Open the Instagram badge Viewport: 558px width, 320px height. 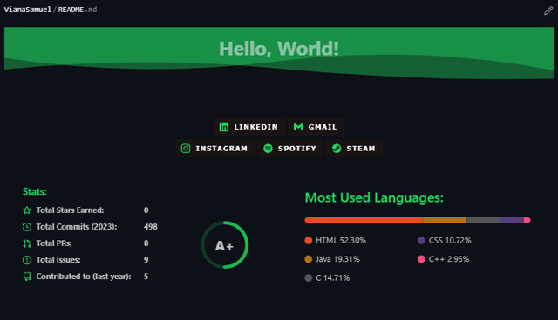215,149
